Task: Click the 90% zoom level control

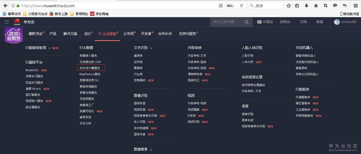Action: pos(230,5)
